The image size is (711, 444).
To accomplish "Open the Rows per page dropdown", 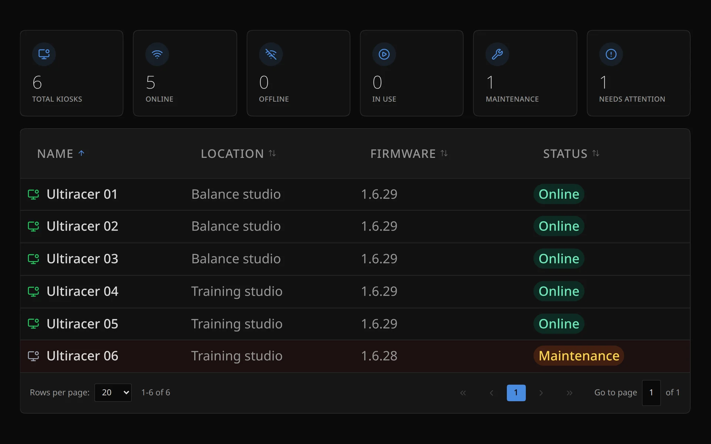I will point(113,393).
